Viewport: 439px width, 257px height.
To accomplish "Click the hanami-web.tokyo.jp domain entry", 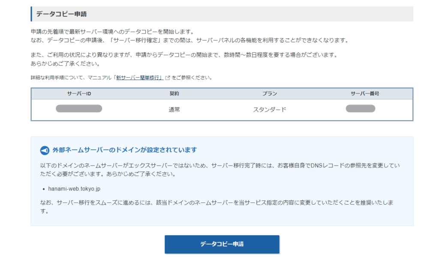I will tap(75, 188).
